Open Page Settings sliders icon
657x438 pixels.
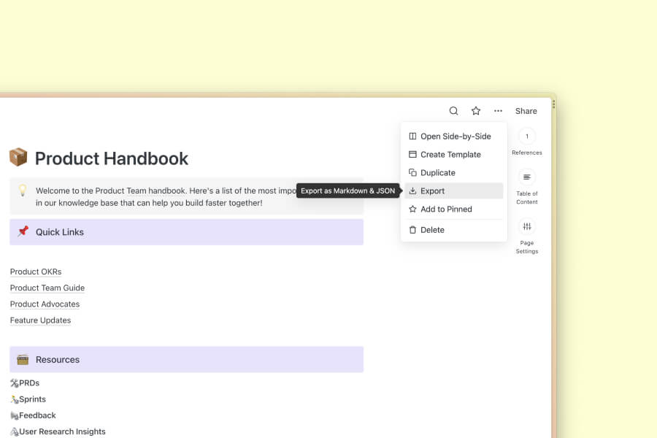(526, 226)
